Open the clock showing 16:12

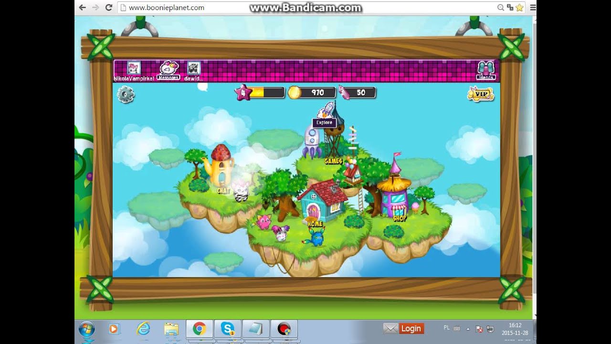[x=515, y=329]
